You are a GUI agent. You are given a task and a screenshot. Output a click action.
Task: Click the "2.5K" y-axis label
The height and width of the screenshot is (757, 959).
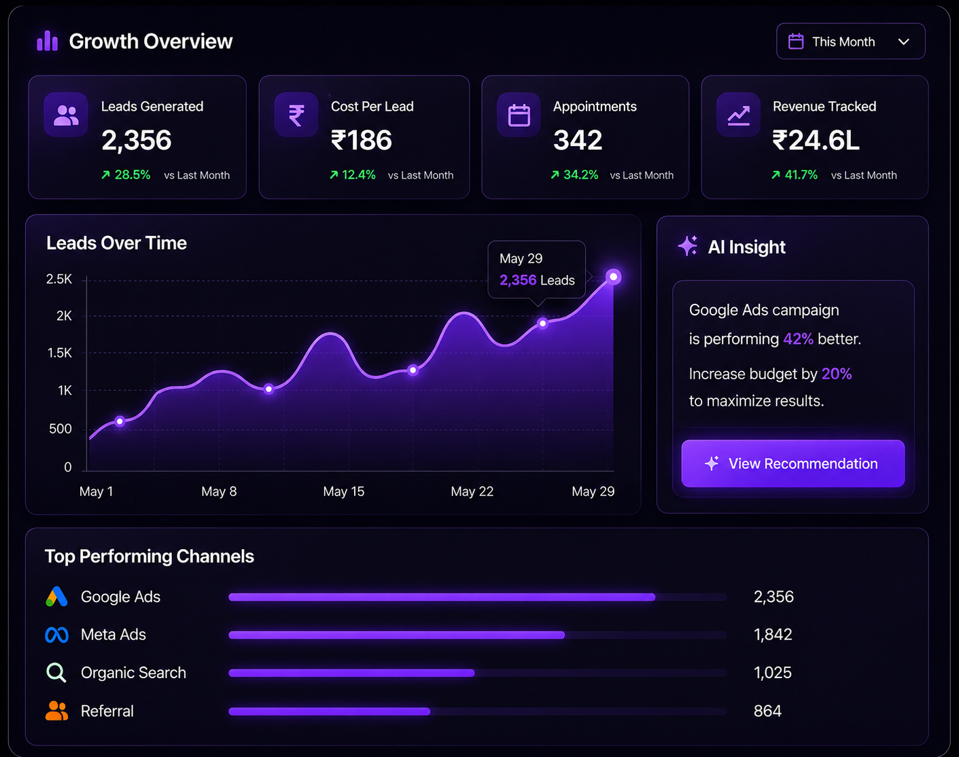(x=59, y=279)
